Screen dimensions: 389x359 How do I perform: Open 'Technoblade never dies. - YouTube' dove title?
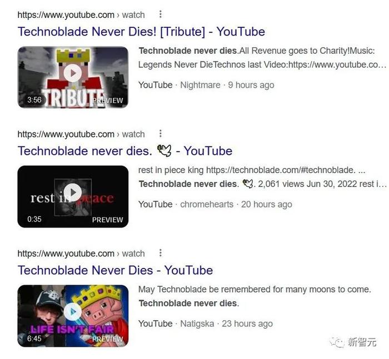point(125,151)
